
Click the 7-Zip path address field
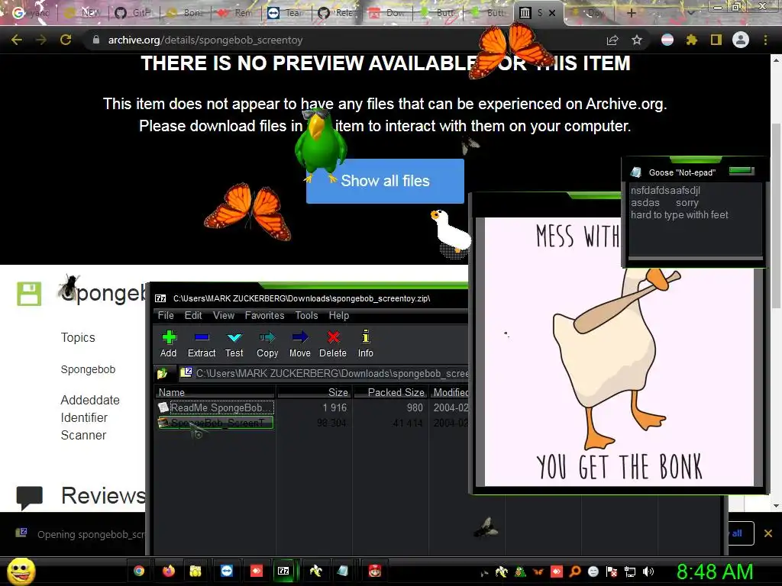pos(324,373)
